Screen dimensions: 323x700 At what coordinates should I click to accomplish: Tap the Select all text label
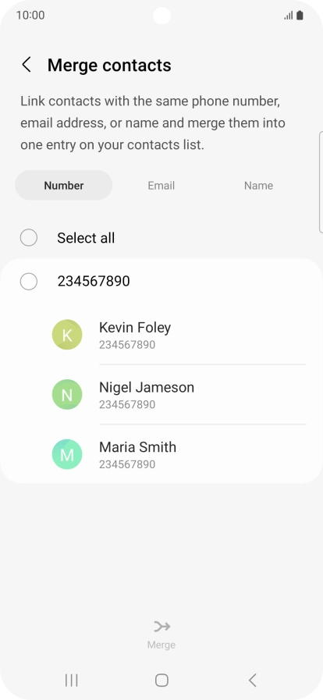click(86, 238)
